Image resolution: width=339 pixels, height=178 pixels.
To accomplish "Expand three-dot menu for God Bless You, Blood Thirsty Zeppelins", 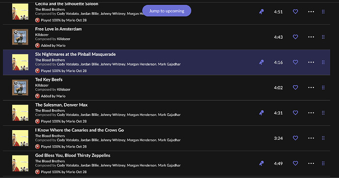I will coord(311,163).
